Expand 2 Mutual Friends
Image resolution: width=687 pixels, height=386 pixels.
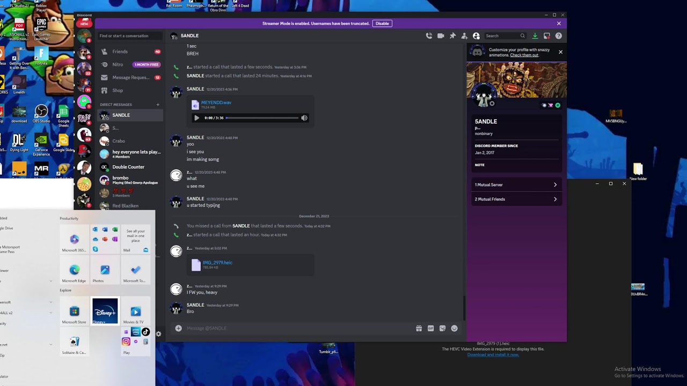pyautogui.click(x=516, y=199)
